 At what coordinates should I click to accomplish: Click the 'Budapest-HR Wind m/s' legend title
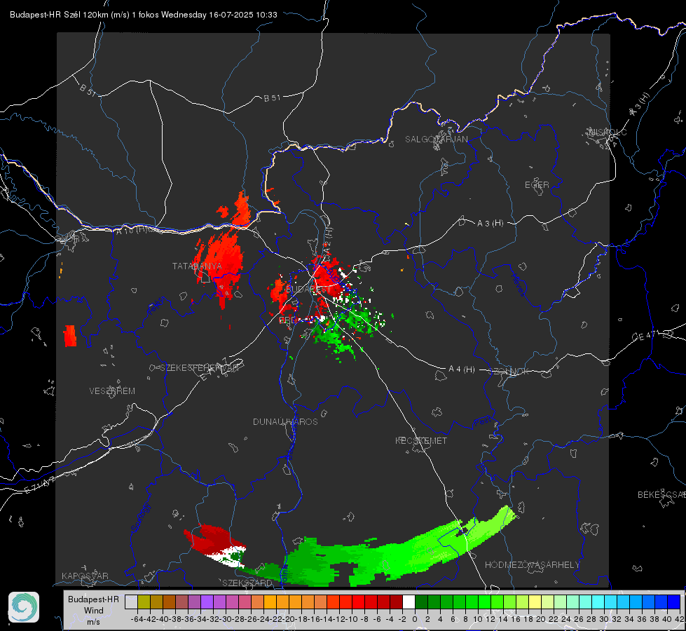[94, 611]
